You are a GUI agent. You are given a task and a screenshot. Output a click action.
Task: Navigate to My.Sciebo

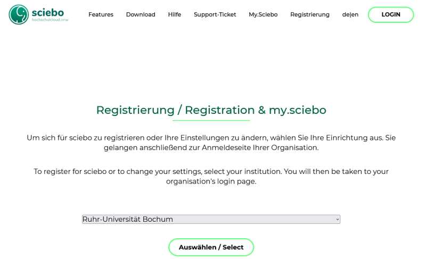coord(263,14)
